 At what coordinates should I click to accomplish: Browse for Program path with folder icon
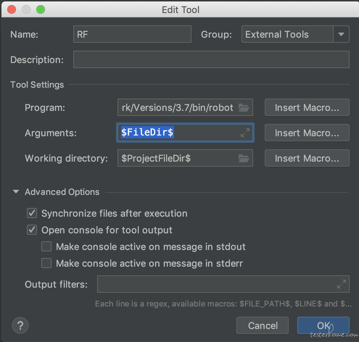coord(244,108)
